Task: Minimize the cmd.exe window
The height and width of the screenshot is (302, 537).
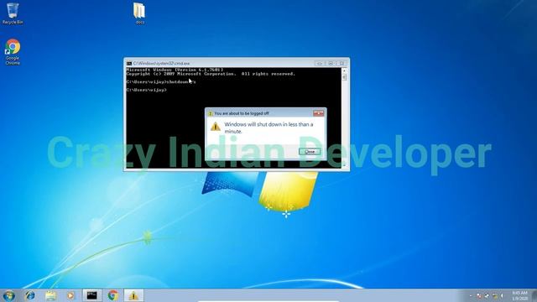Action: click(320, 64)
